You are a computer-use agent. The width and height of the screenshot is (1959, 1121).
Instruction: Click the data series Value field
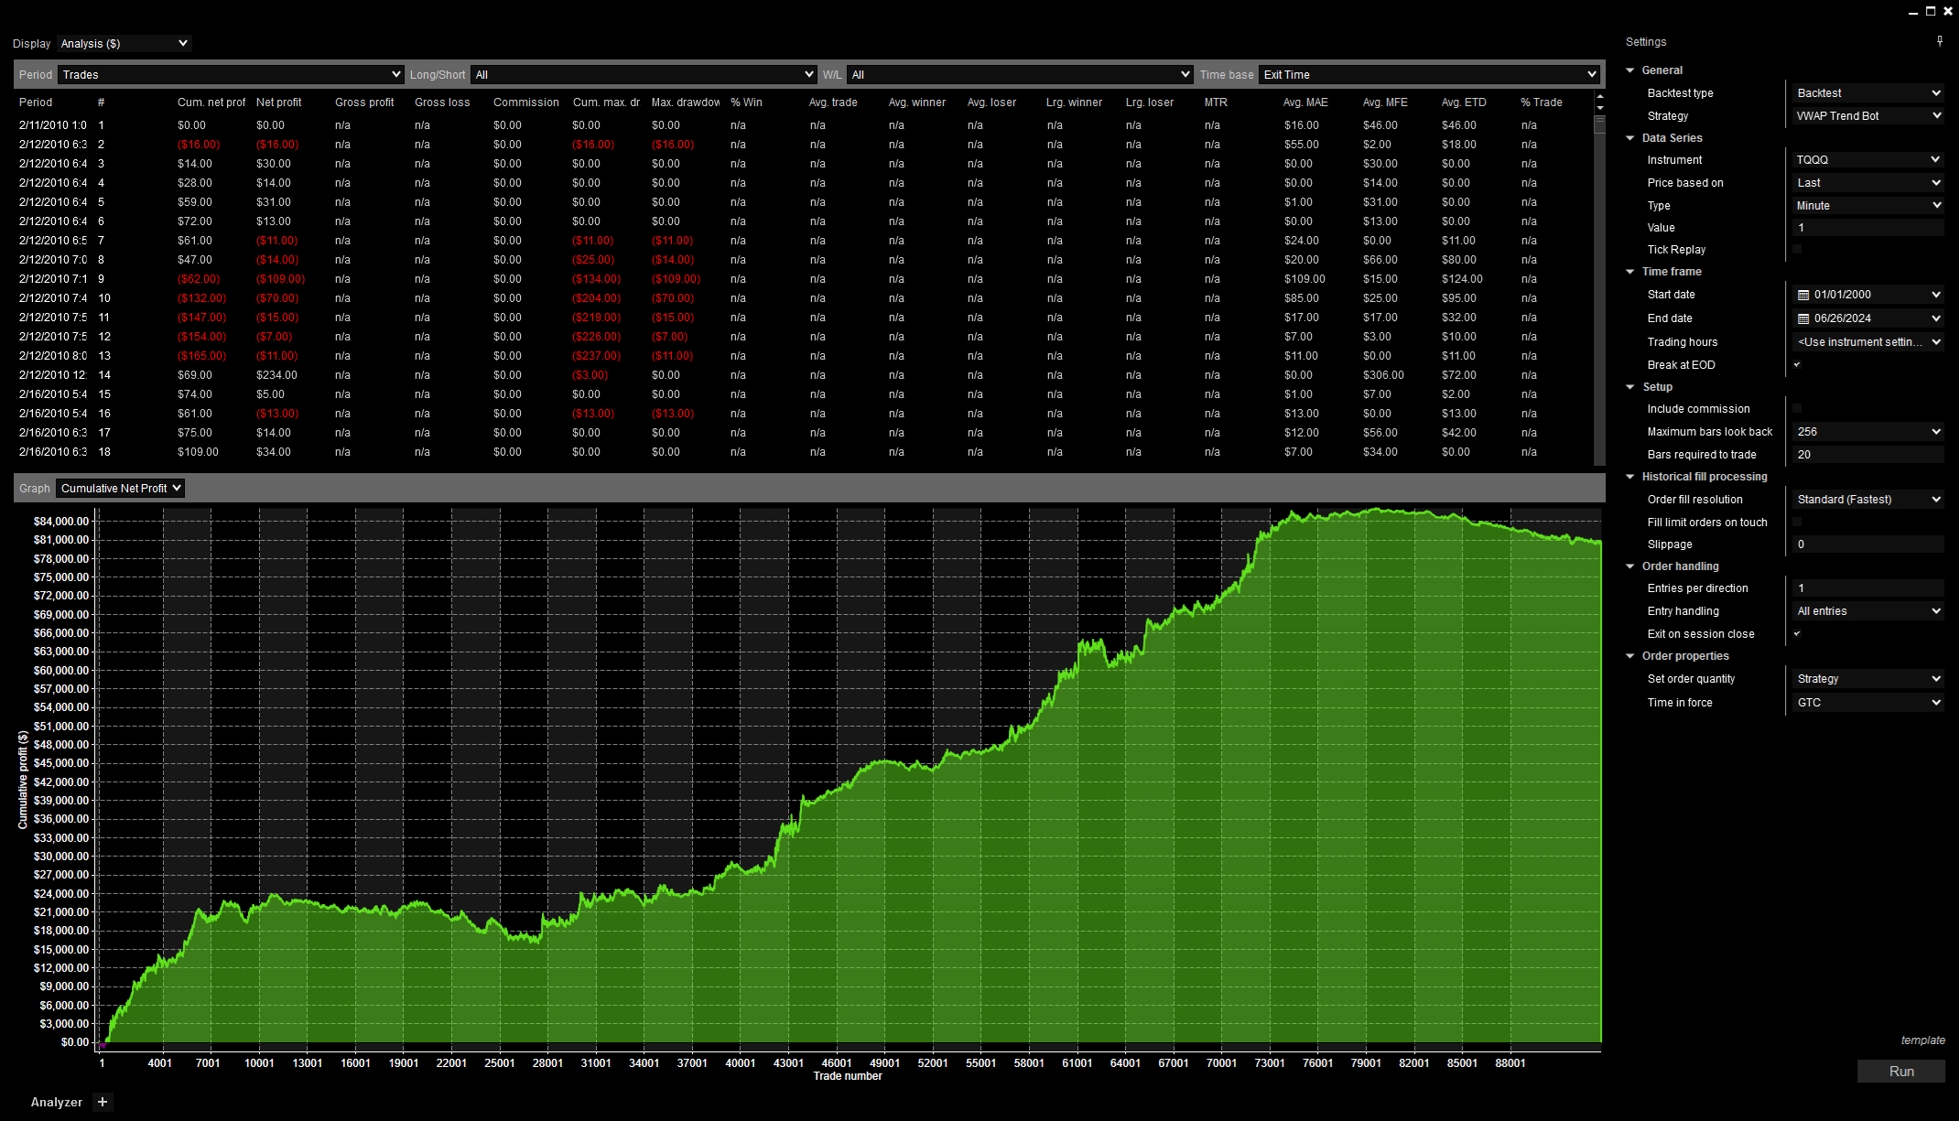pos(1868,227)
